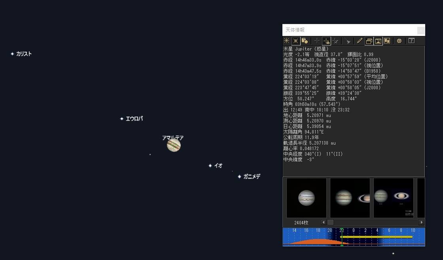Select the ガニメデ moon label
The height and width of the screenshot is (260, 443).
click(252, 177)
